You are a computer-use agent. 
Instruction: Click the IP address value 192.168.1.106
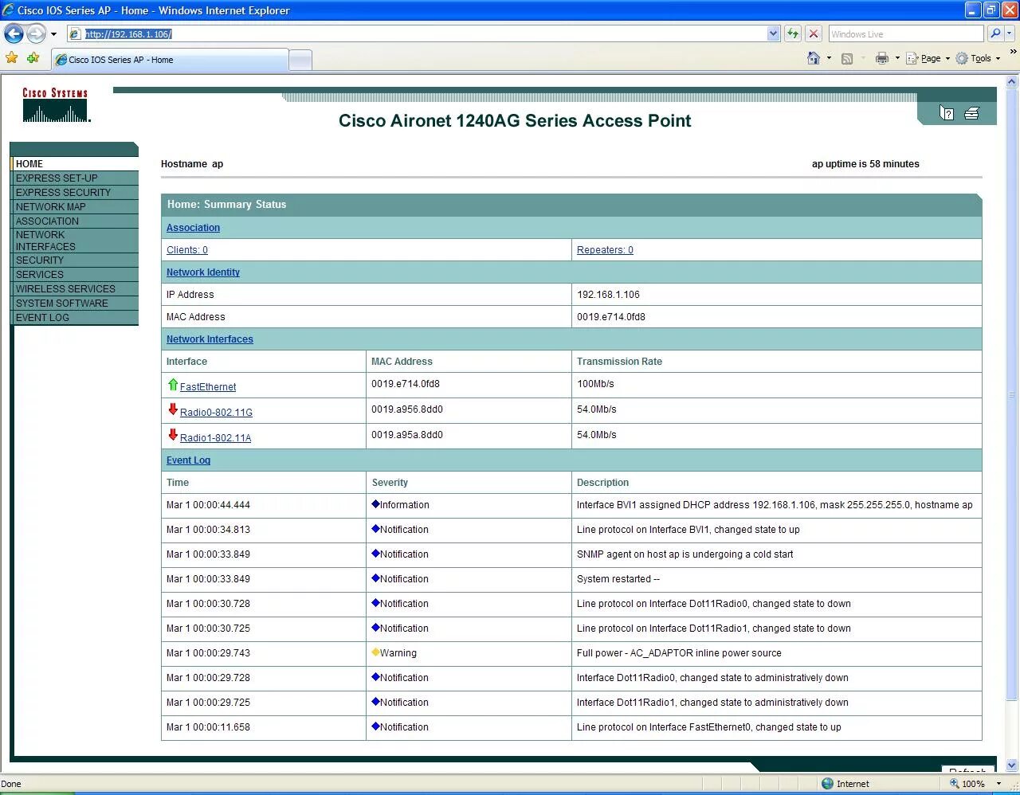(x=608, y=295)
